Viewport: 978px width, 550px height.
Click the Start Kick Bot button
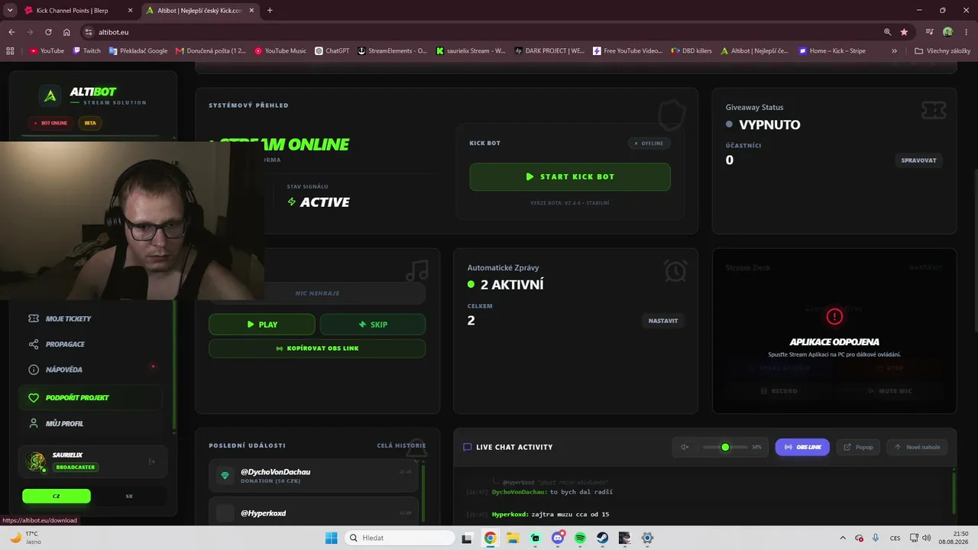click(570, 176)
